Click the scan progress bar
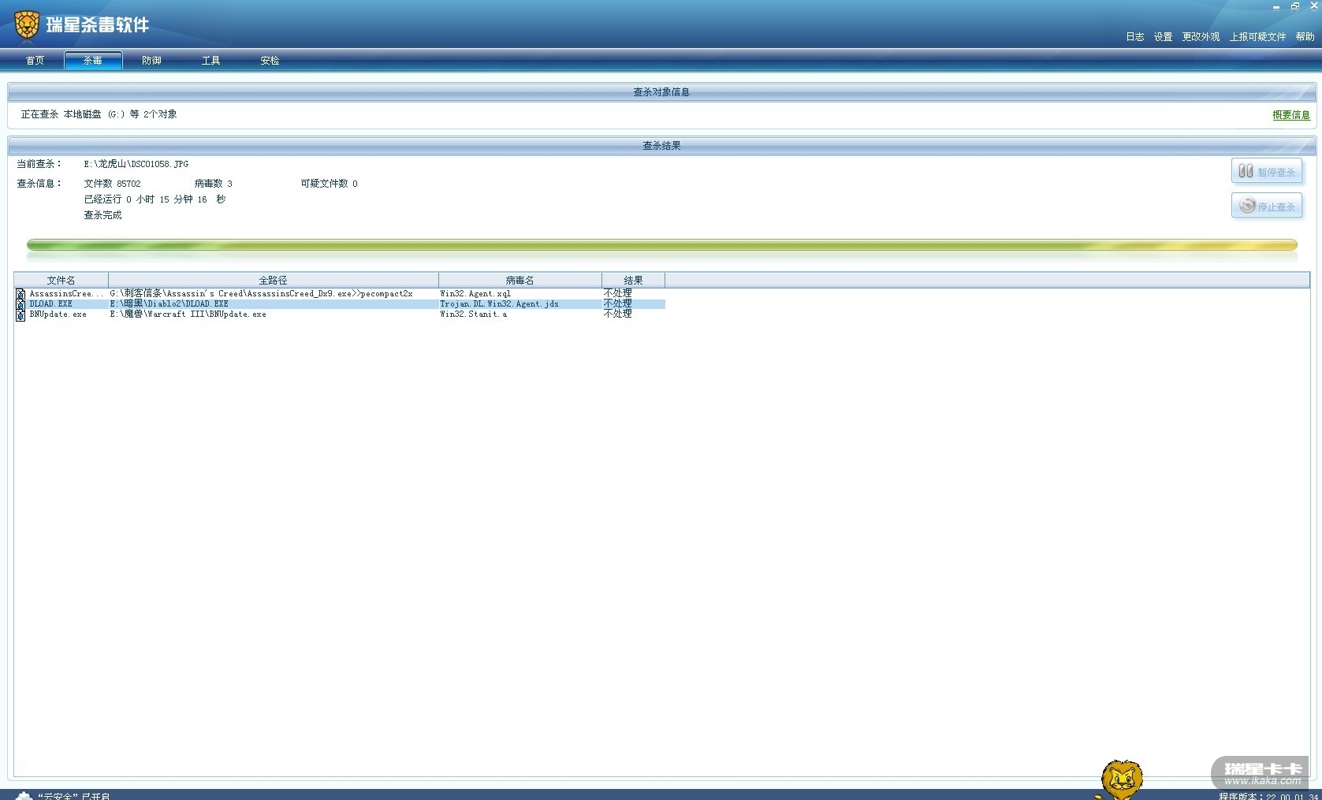 point(661,246)
